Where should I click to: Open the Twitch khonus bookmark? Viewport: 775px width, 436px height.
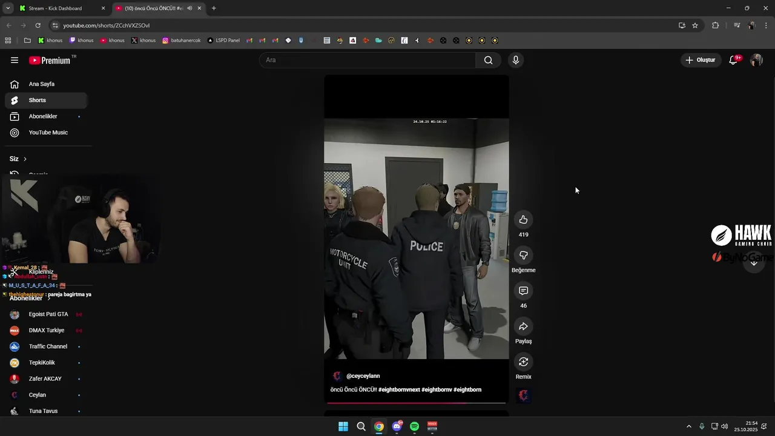pyautogui.click(x=81, y=41)
